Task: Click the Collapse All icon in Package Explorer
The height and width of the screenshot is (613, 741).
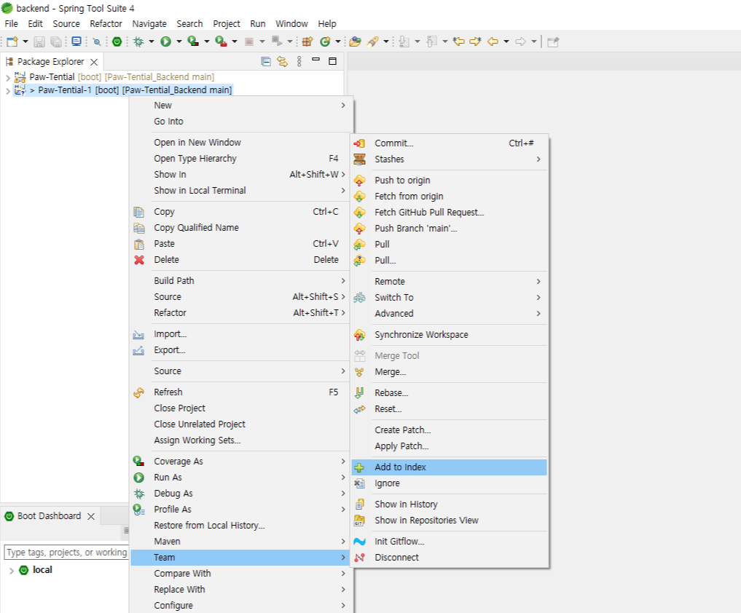Action: click(266, 61)
